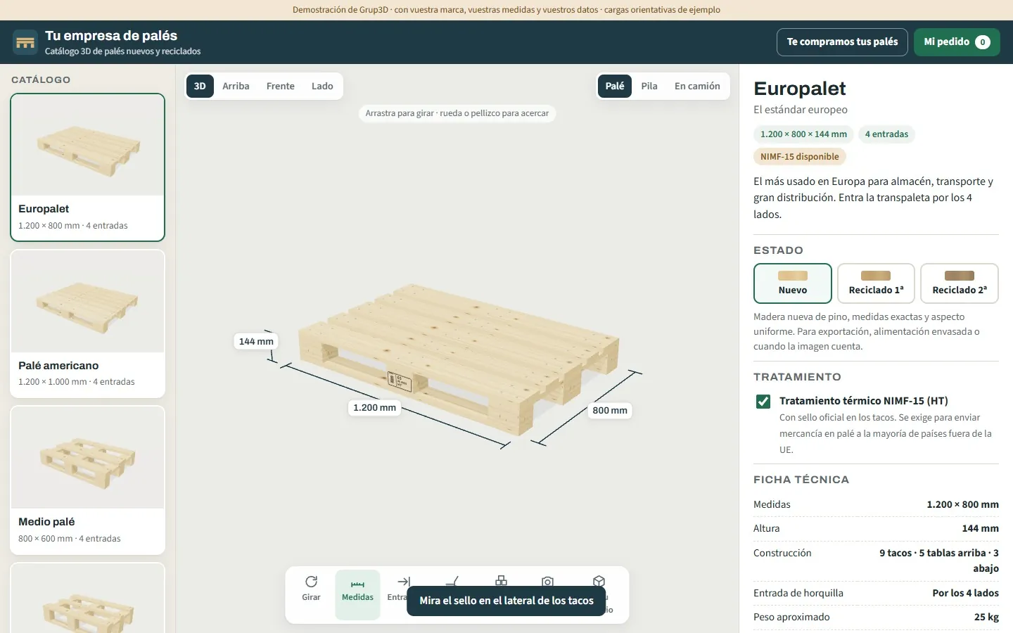Click the cube icon in toolbar
This screenshot has height=633, width=1013.
click(599, 581)
